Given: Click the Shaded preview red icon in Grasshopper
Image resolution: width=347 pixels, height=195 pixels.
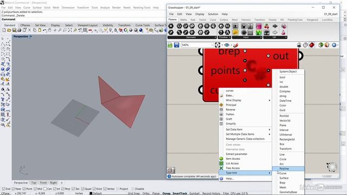Looking at the screenshot, I should point(312,45).
